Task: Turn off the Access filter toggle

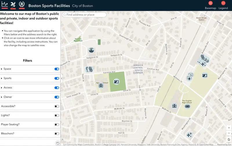Action: [57, 88]
